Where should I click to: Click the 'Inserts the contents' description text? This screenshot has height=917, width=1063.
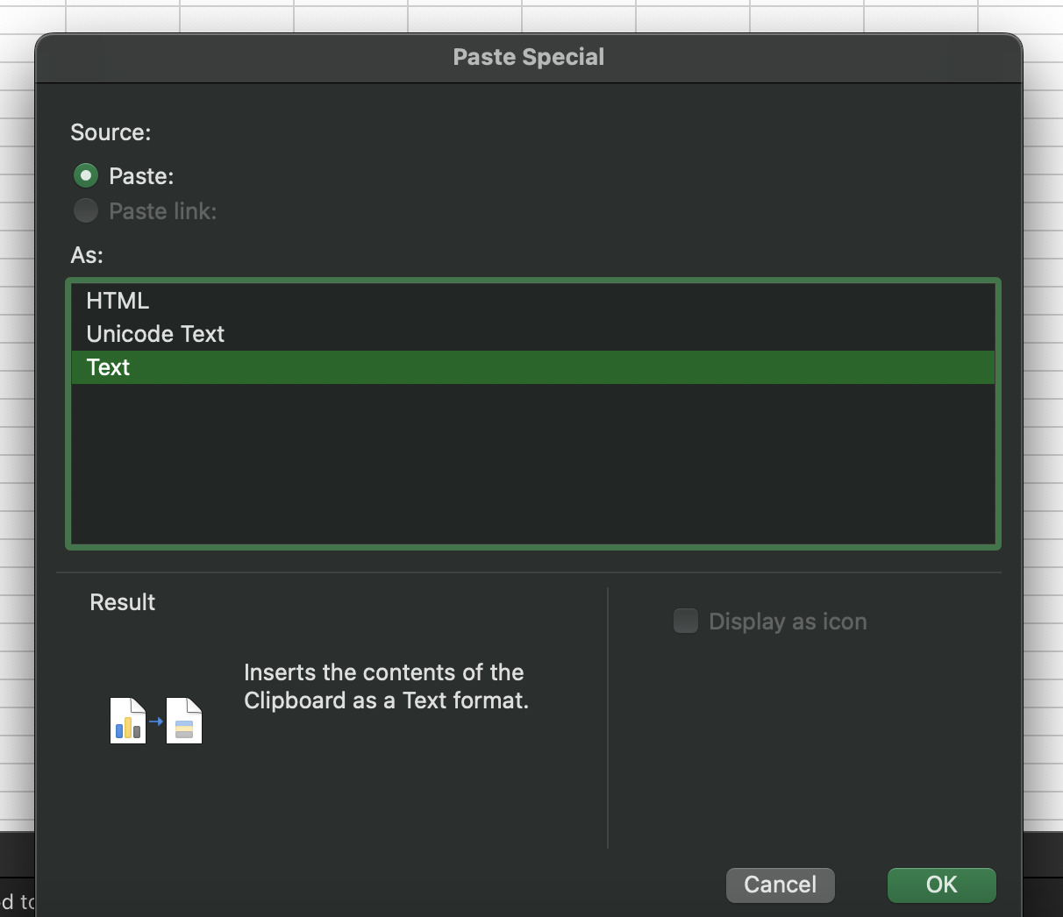[x=386, y=686]
